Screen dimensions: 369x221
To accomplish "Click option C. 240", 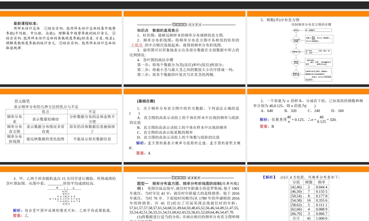I will pyautogui.click(x=314, y=110).
